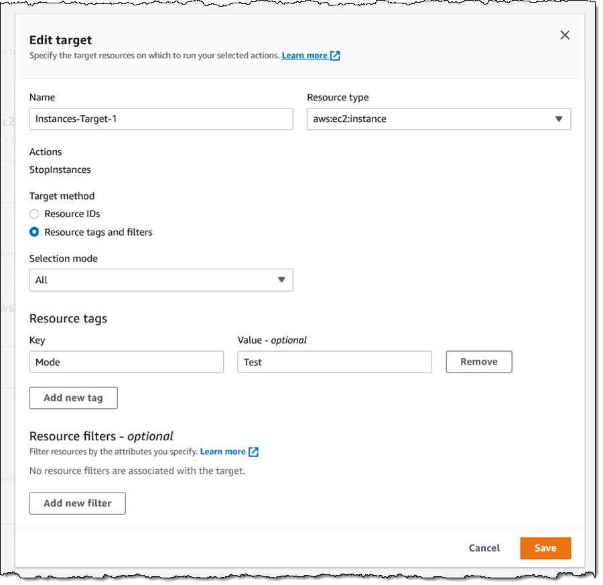
Task: Click the Key field containing Mode
Action: click(126, 362)
